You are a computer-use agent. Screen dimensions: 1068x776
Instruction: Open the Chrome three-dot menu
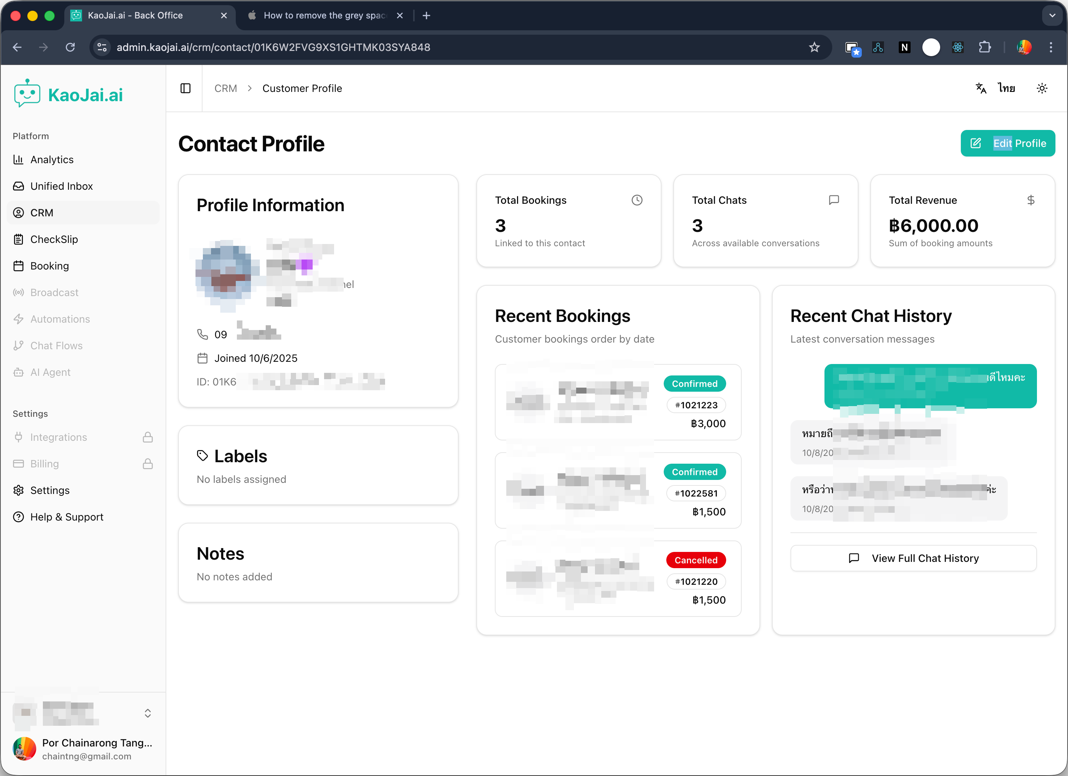point(1051,48)
